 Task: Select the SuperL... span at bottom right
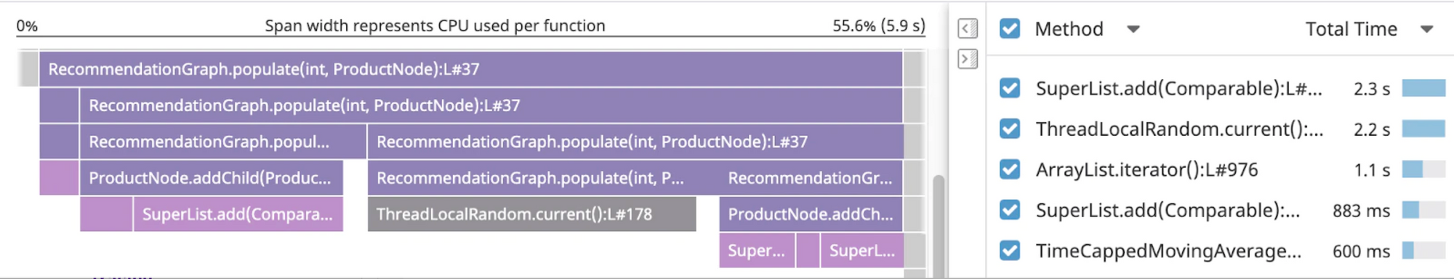click(x=861, y=251)
